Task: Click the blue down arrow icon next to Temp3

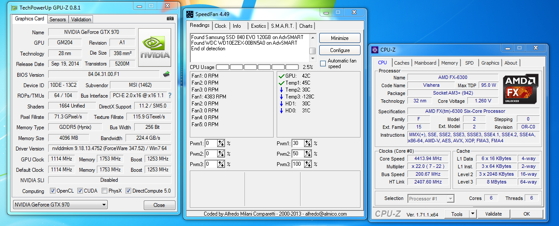Action: tap(281, 97)
